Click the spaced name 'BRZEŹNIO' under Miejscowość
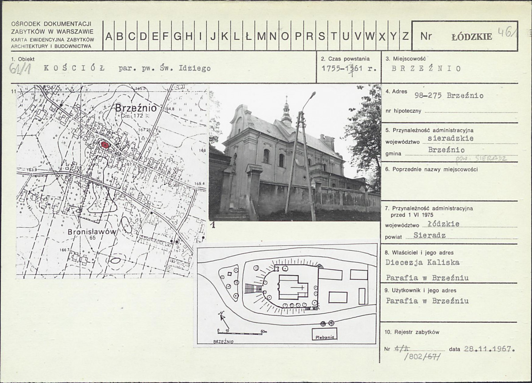Viewport: 532px width, 383px height. point(426,68)
